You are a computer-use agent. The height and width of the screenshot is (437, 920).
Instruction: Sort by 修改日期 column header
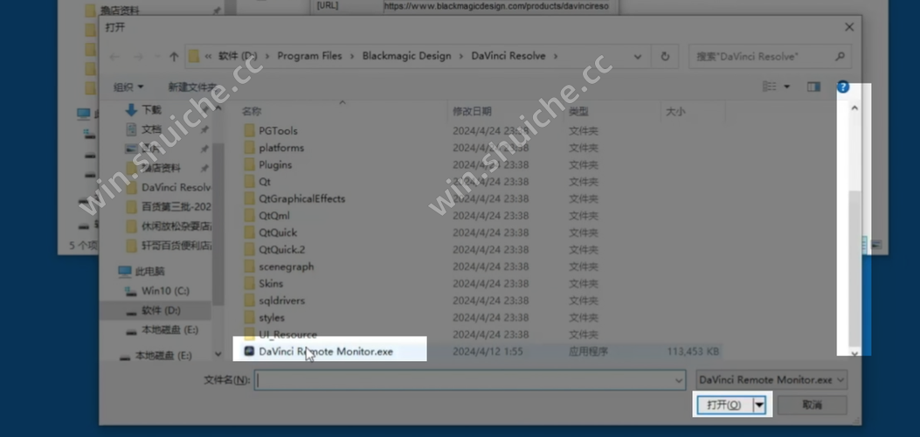472,112
